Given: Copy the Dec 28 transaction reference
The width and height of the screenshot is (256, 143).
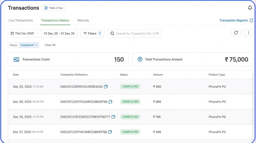Looking at the screenshot, I should tap(113, 117).
